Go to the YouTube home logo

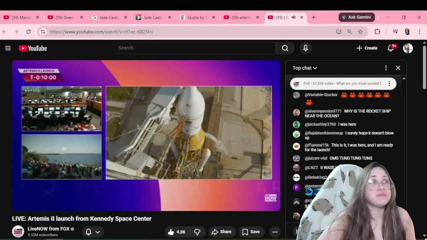(33, 48)
